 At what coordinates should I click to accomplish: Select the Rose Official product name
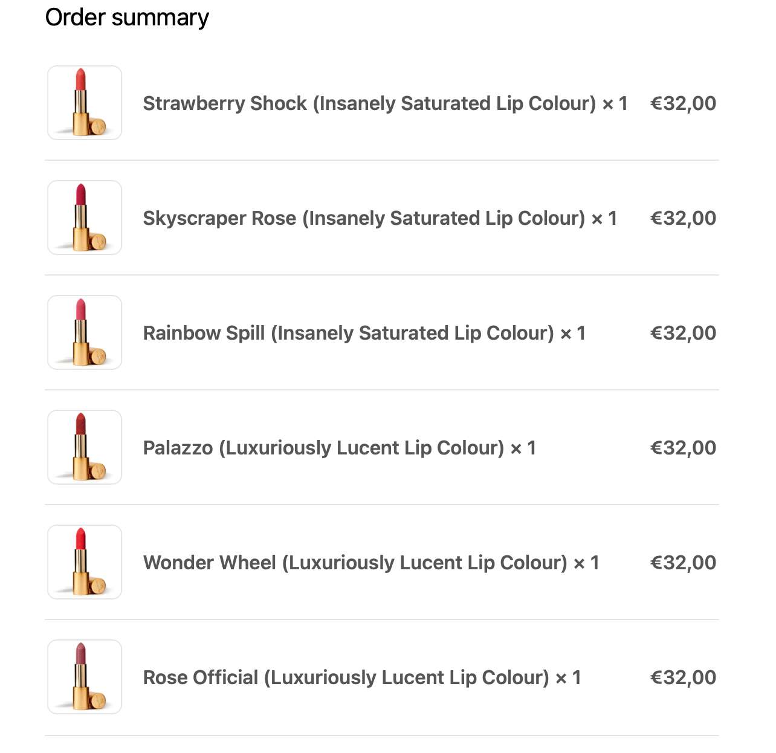361,677
